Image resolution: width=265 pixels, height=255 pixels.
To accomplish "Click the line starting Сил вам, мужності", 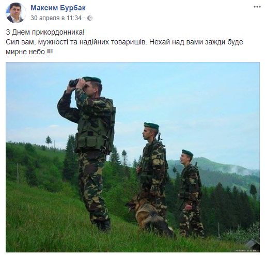I will pos(124,42).
